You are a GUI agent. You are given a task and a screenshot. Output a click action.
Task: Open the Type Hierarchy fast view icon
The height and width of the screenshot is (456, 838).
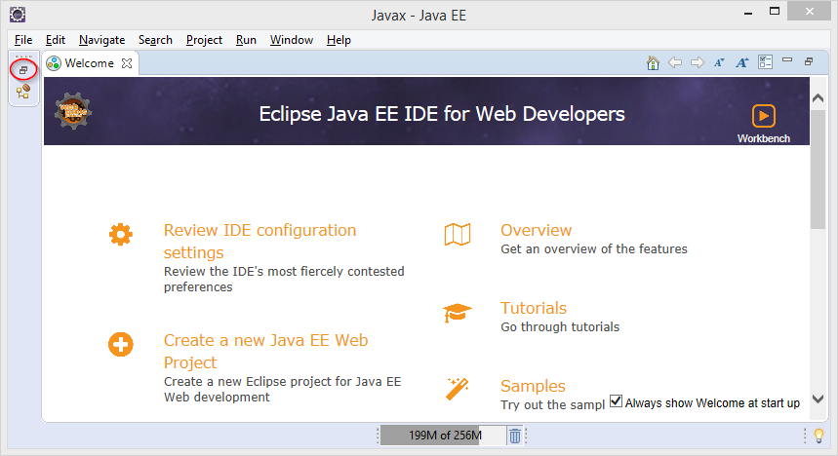[x=22, y=93]
